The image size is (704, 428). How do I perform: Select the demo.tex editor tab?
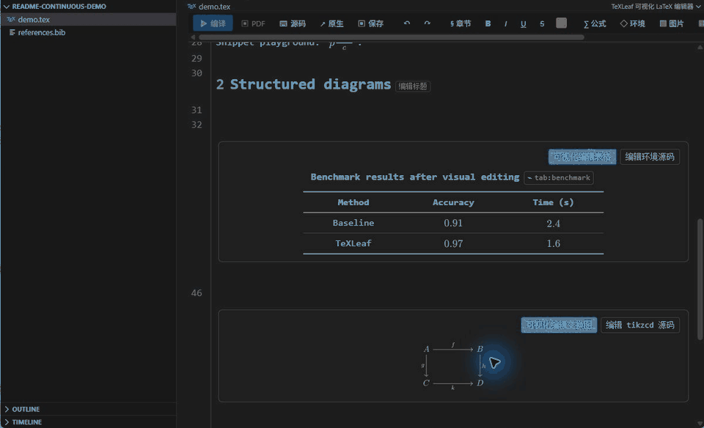coord(209,7)
